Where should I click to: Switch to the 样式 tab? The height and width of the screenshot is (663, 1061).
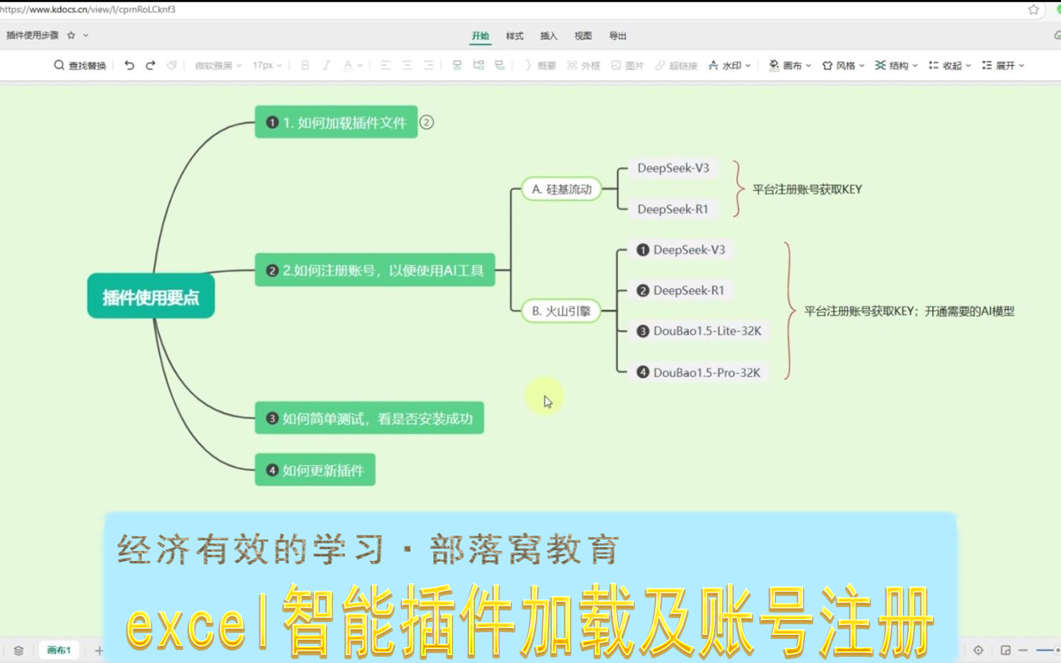(x=515, y=36)
